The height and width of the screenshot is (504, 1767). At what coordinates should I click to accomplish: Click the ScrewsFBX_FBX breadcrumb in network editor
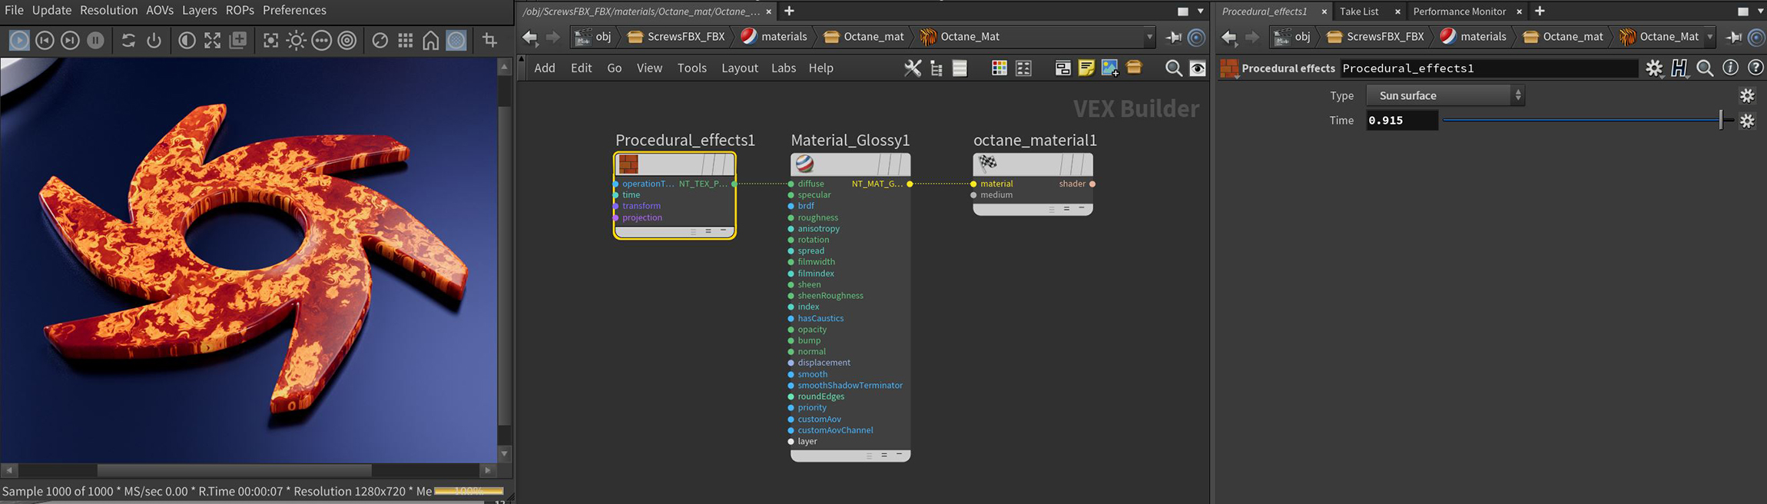click(x=677, y=37)
